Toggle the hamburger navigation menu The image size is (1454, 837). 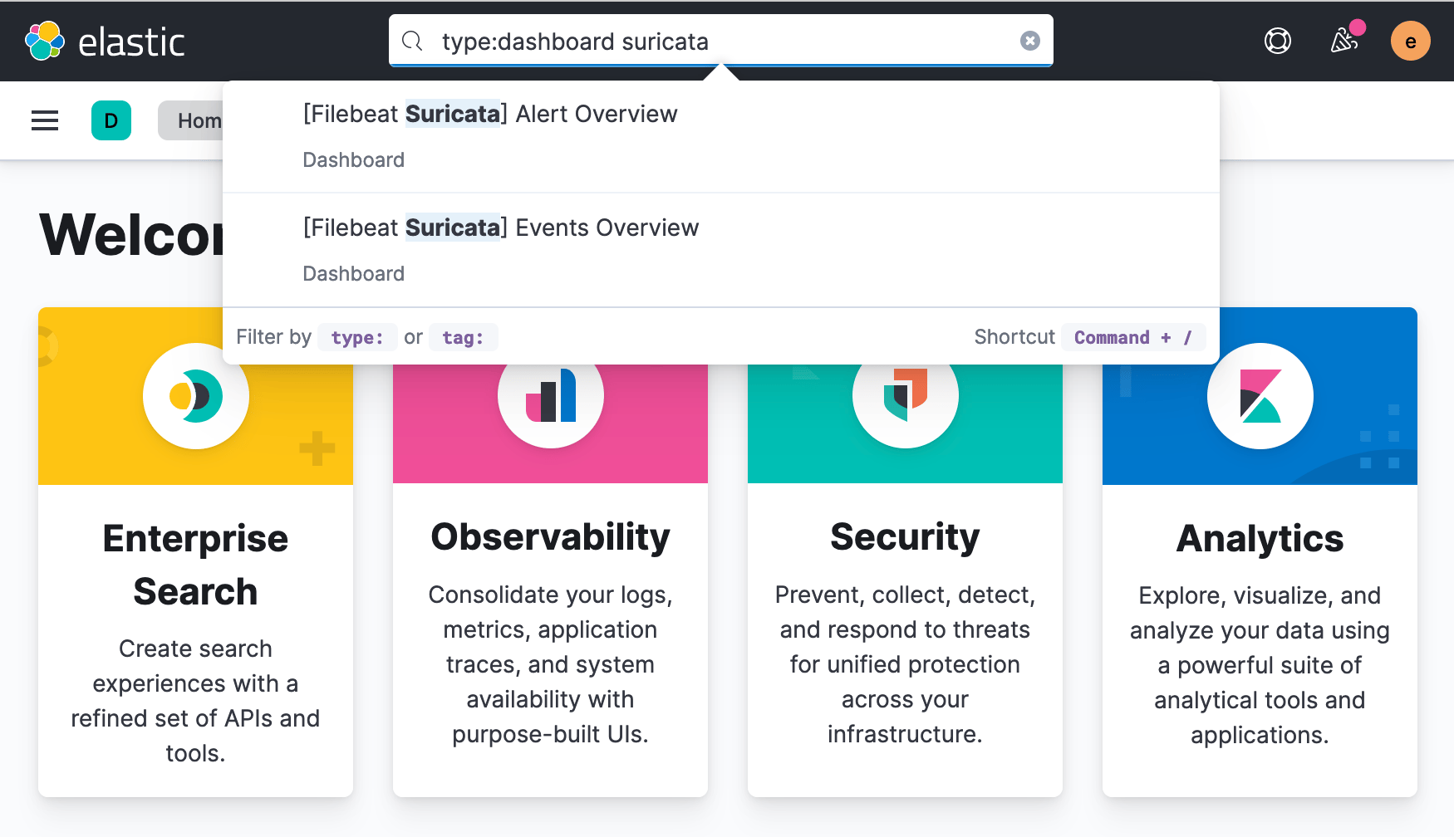point(45,120)
